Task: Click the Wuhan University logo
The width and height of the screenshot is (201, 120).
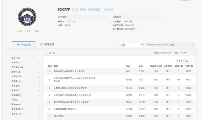Action: (27, 17)
